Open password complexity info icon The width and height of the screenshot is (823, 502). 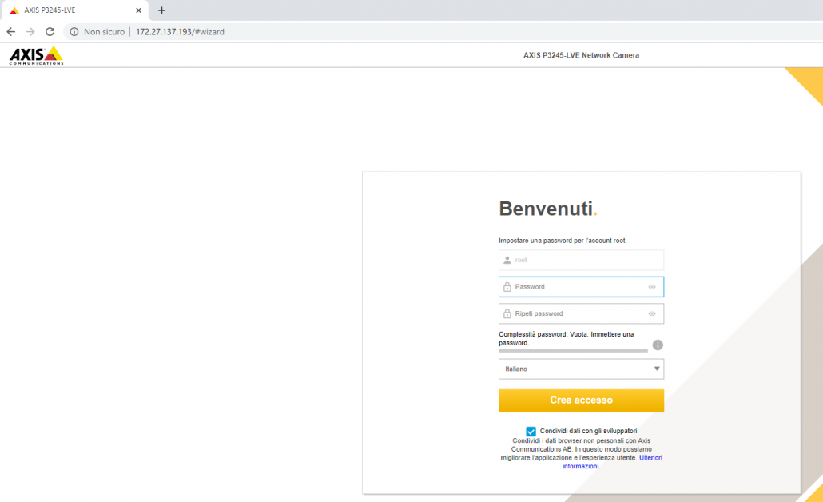point(658,345)
